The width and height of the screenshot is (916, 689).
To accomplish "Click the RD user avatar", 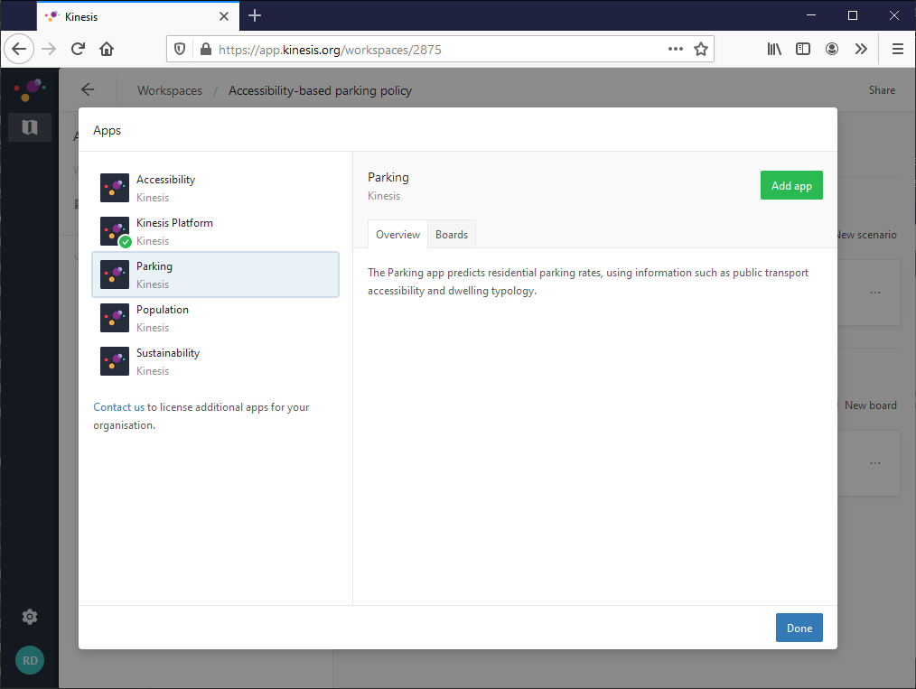I will tap(30, 660).
